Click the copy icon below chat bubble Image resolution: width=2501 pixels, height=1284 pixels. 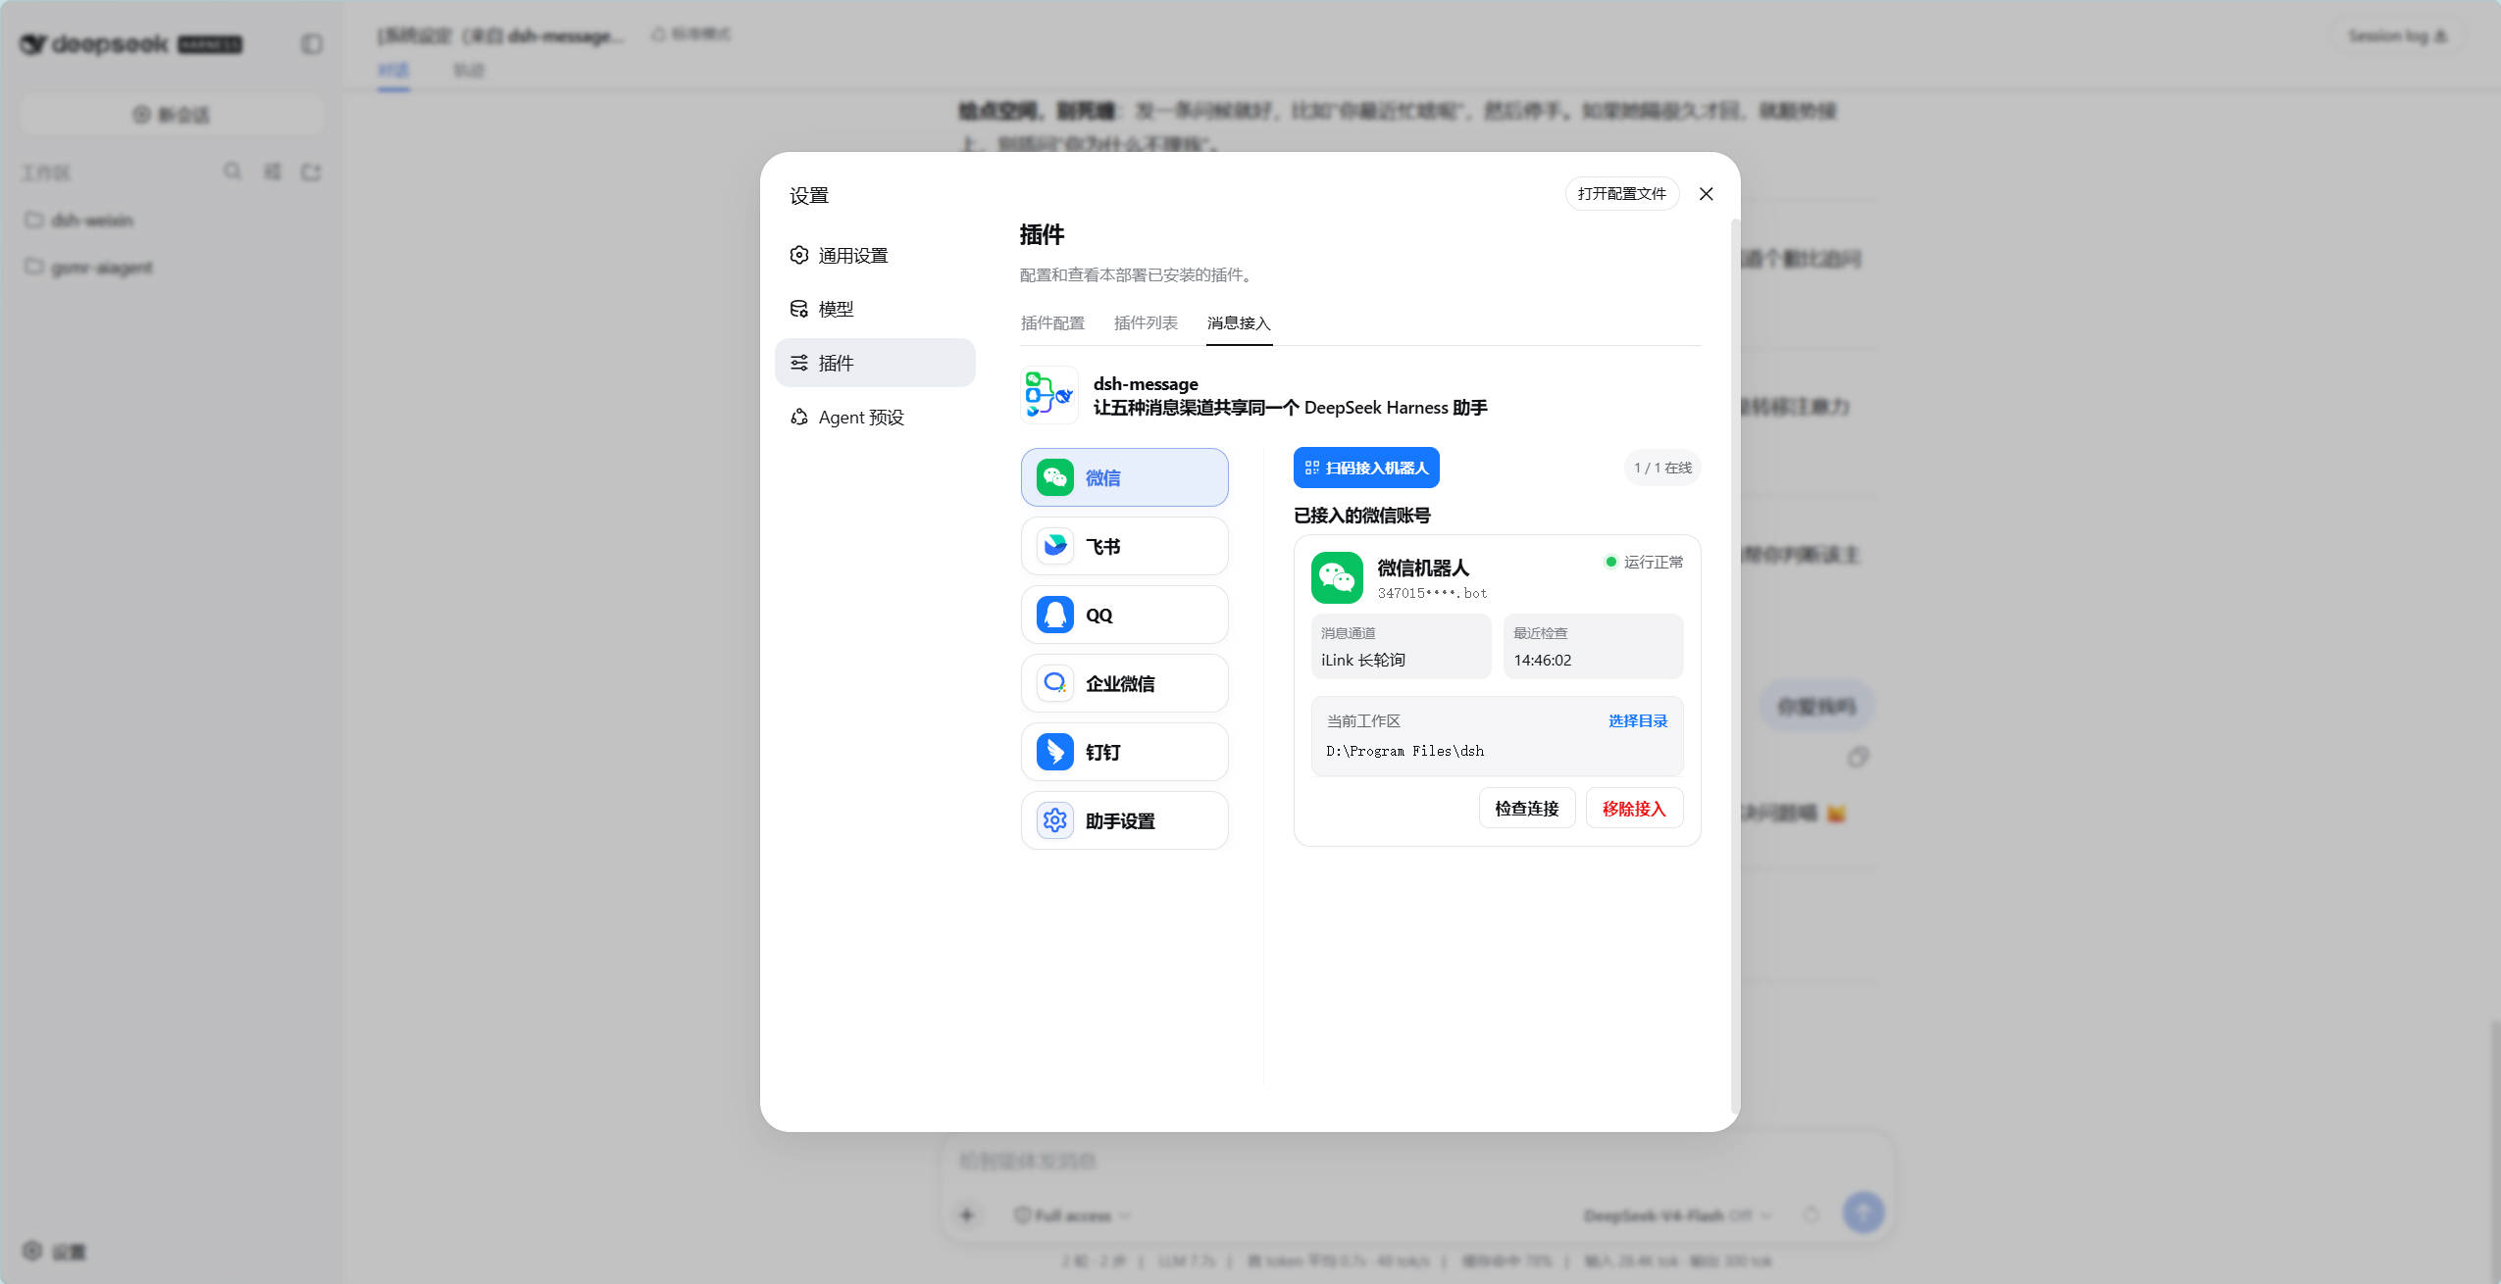point(1858,757)
